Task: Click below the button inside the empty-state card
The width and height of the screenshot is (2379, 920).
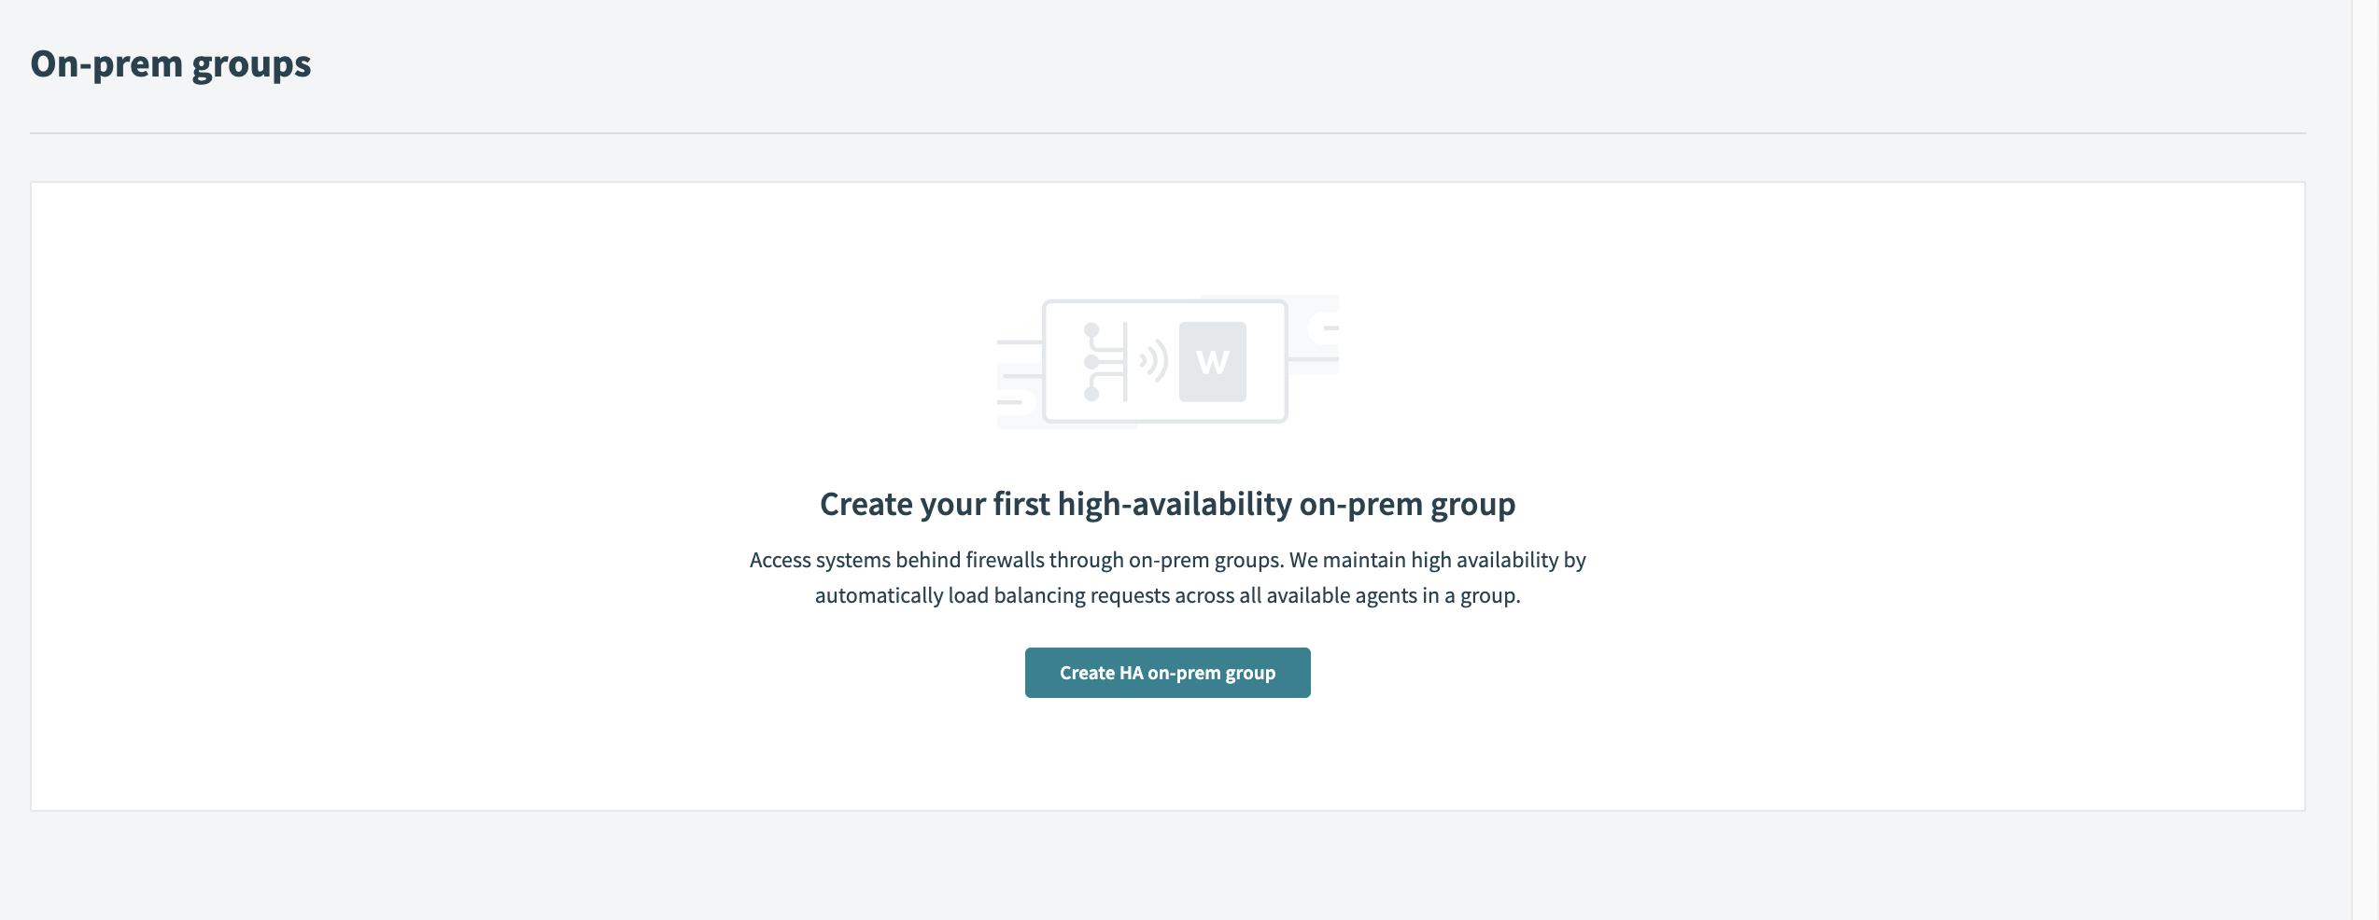Action: point(1167,756)
